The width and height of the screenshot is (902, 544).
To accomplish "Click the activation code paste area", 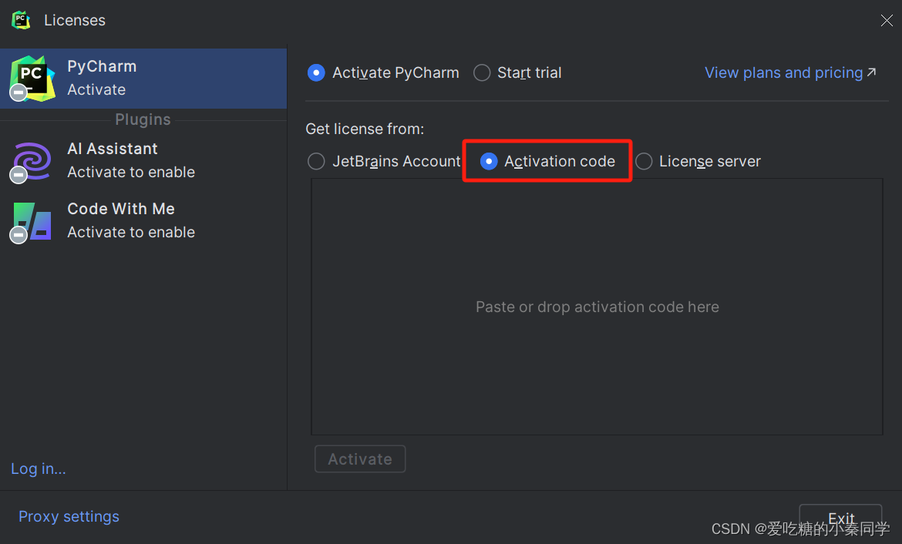I will coord(597,307).
